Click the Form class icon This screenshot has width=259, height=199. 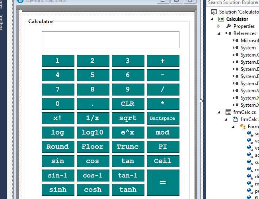pos(243,127)
